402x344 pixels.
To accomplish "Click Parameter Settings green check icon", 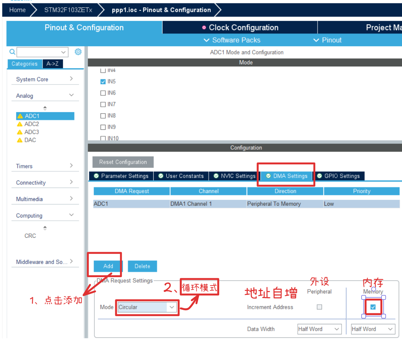I will [x=96, y=176].
